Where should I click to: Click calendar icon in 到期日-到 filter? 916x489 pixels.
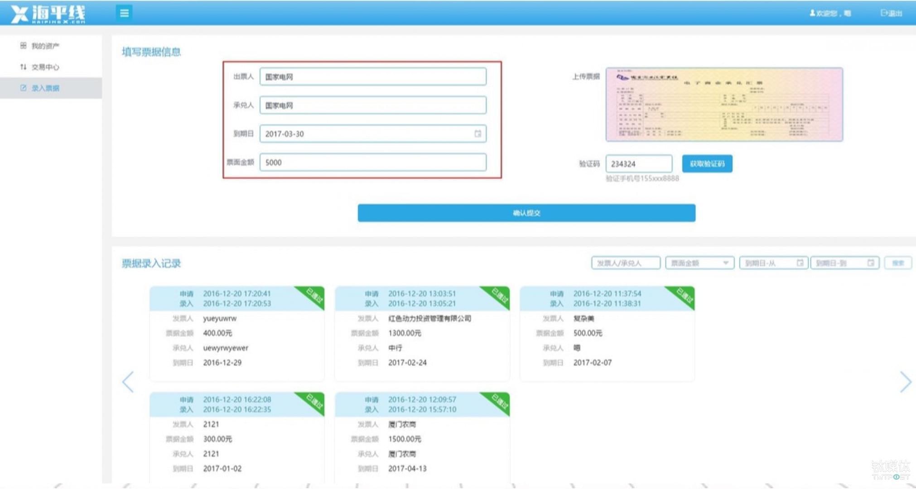point(870,263)
